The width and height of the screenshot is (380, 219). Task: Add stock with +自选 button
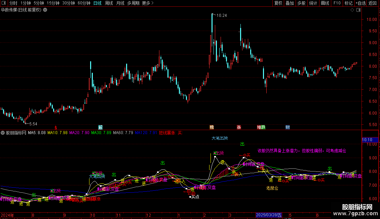point(360,3)
